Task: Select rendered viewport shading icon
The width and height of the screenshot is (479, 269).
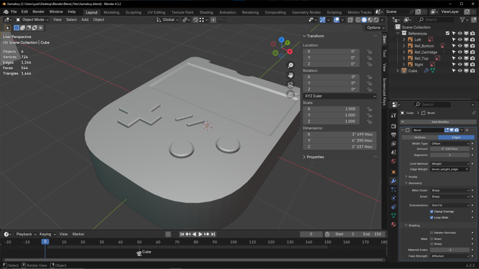Action: click(x=376, y=20)
